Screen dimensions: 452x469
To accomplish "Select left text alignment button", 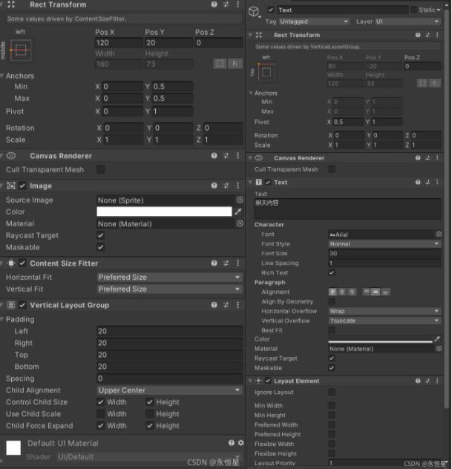I will (333, 292).
